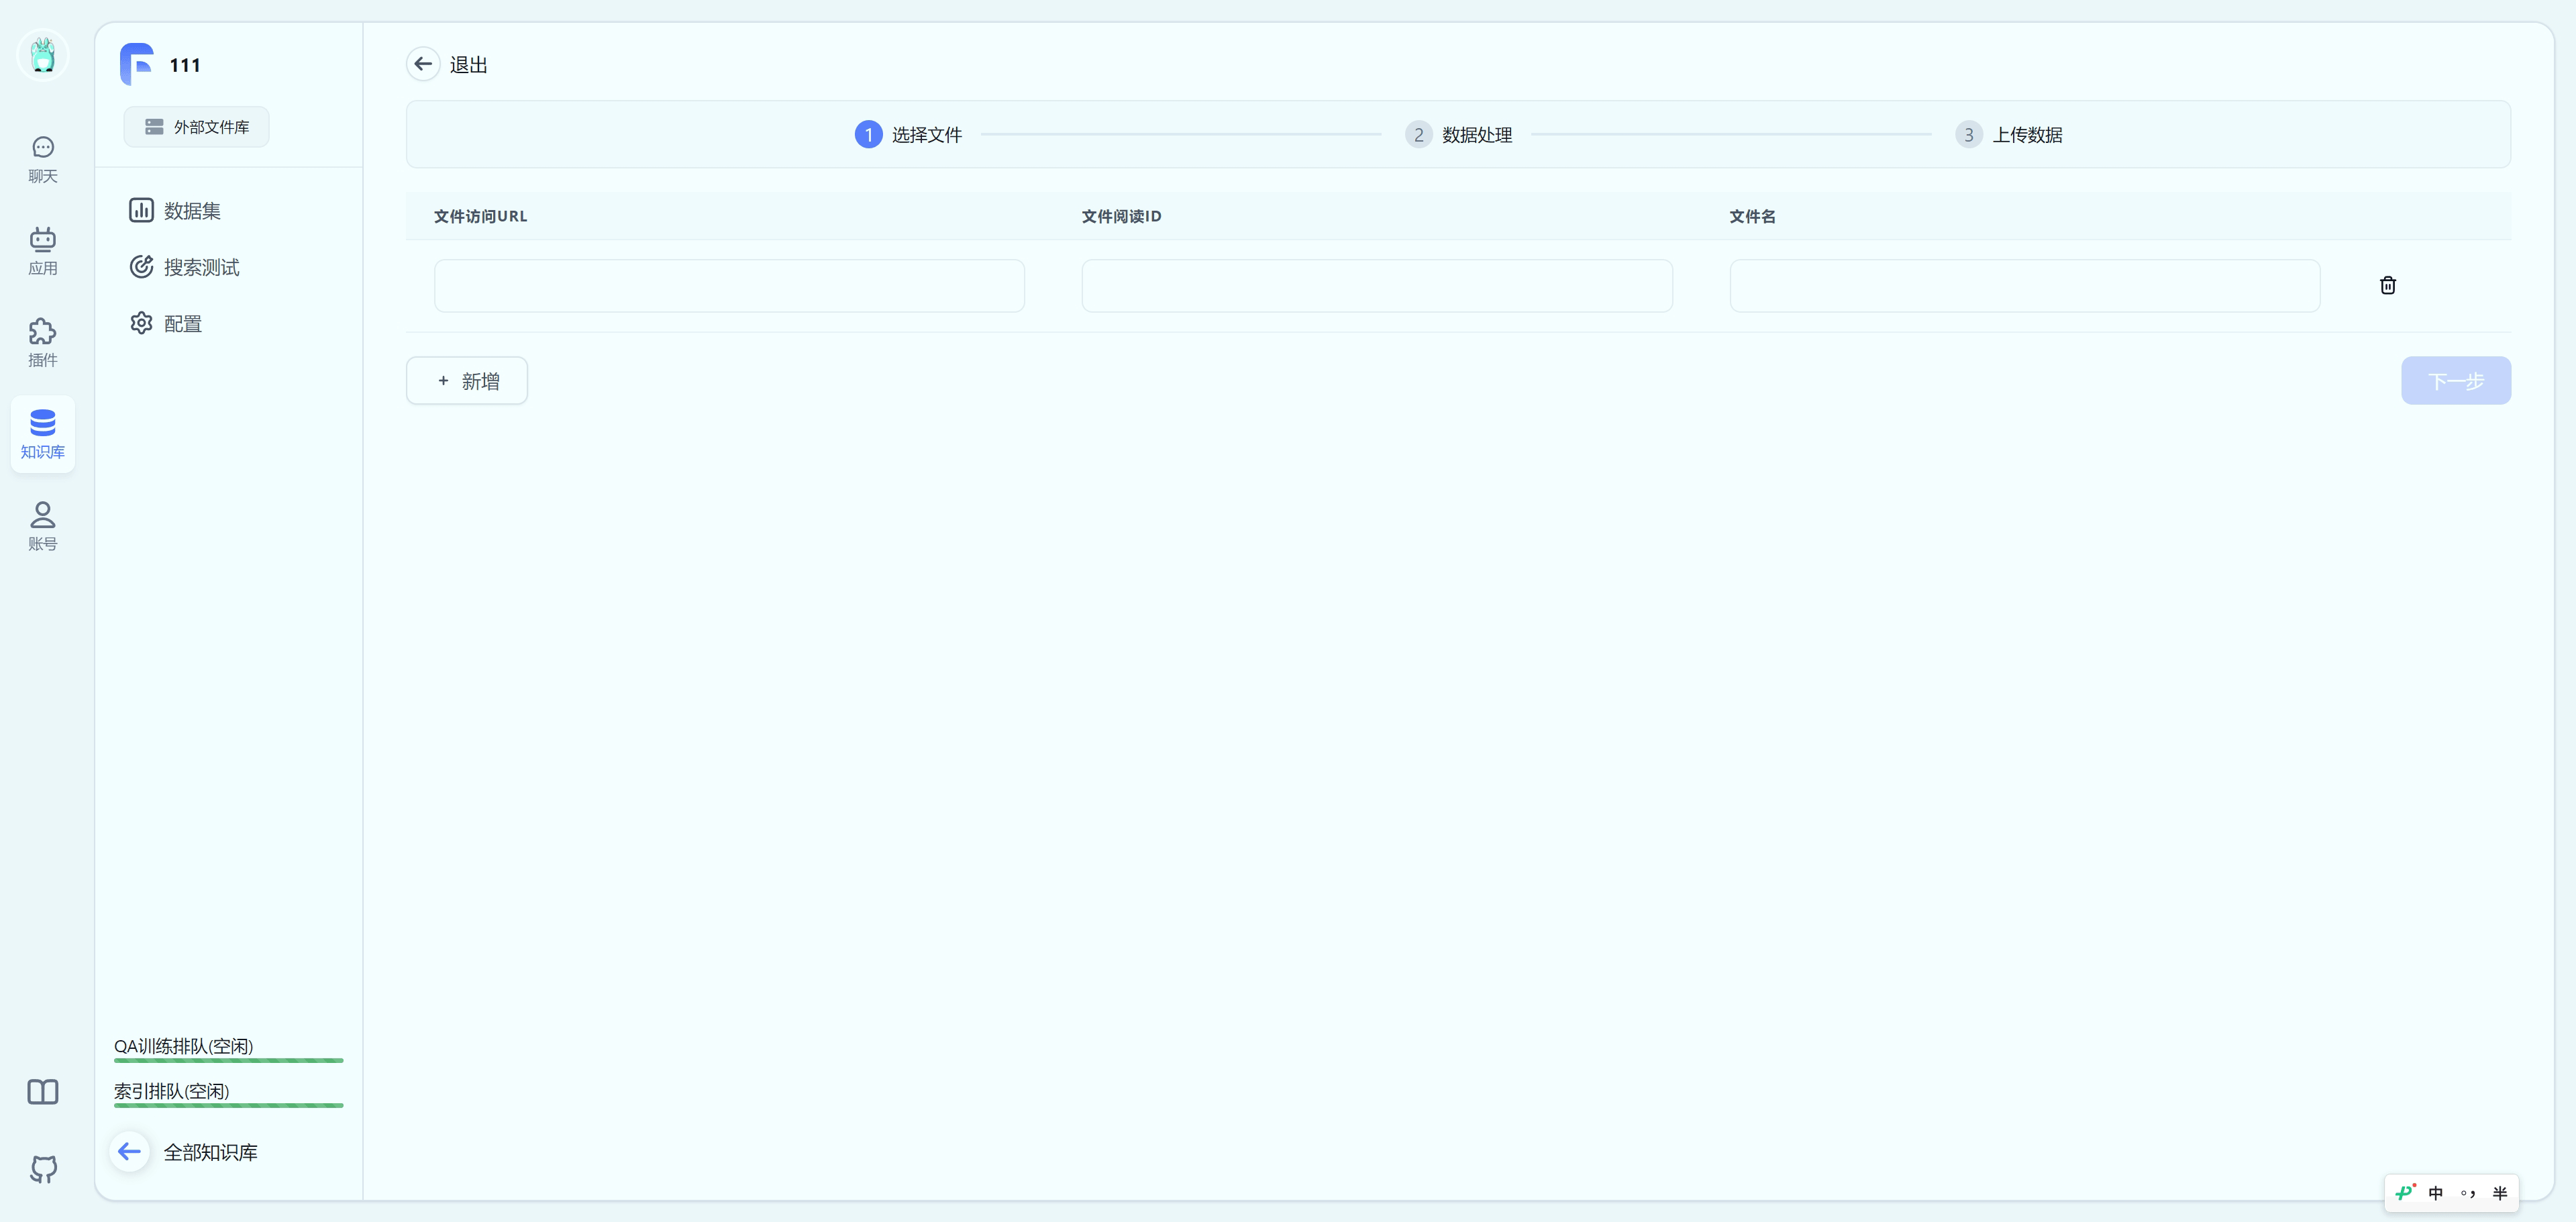Screen dimensions: 2576x1222
Task: Focus the file name input field
Action: click(2024, 286)
